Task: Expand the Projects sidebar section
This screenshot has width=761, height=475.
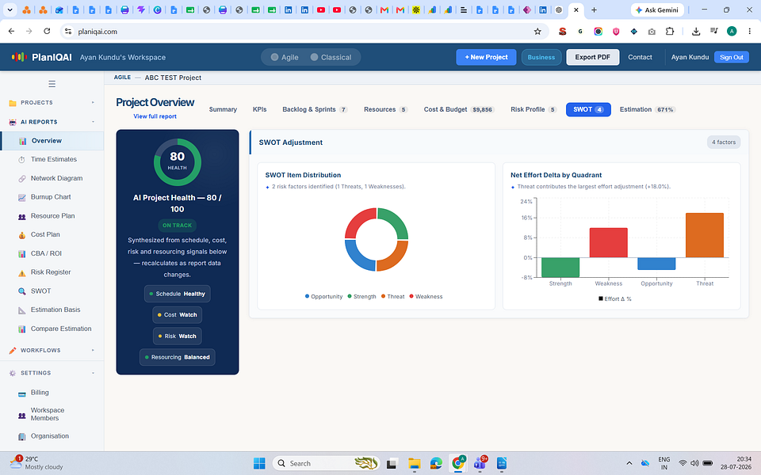Action: tap(52, 103)
